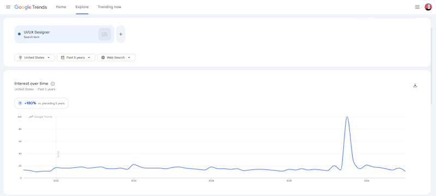
Task: Click the UI/UX Designer search term box
Action: (x=64, y=34)
